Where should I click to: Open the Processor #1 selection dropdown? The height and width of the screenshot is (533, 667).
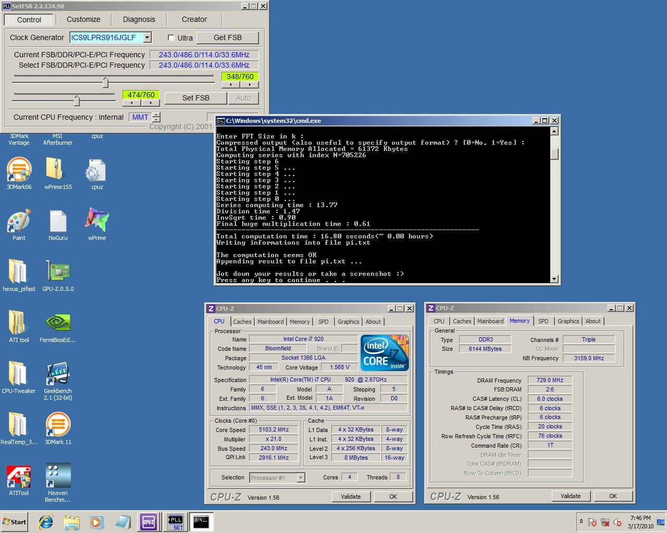301,477
